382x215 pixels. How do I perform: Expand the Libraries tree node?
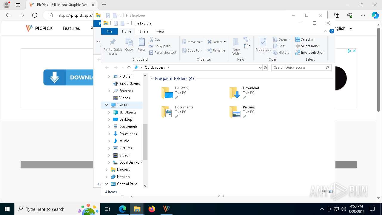tap(107, 170)
